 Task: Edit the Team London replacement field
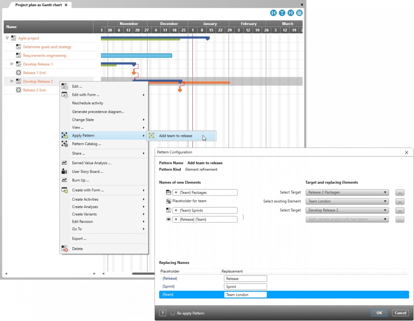(245, 294)
